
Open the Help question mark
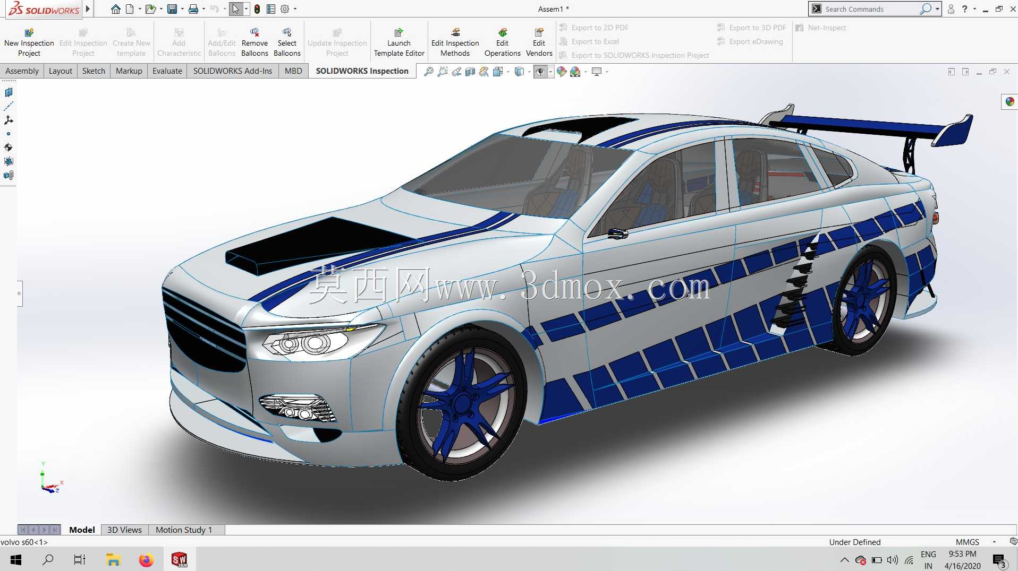[x=964, y=9]
